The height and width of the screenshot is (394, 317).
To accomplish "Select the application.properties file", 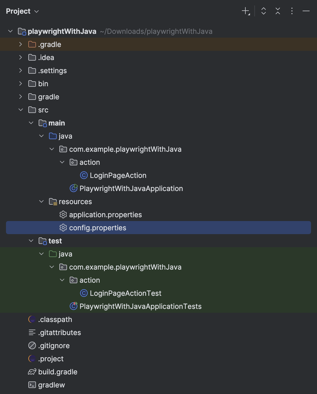I will click(x=105, y=215).
